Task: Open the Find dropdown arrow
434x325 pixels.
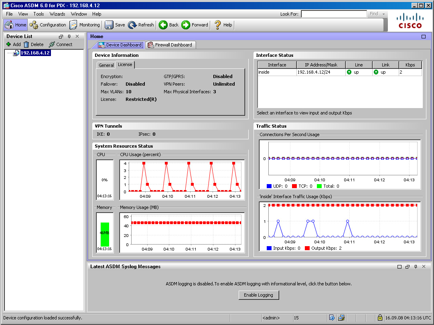Action: [x=384, y=14]
